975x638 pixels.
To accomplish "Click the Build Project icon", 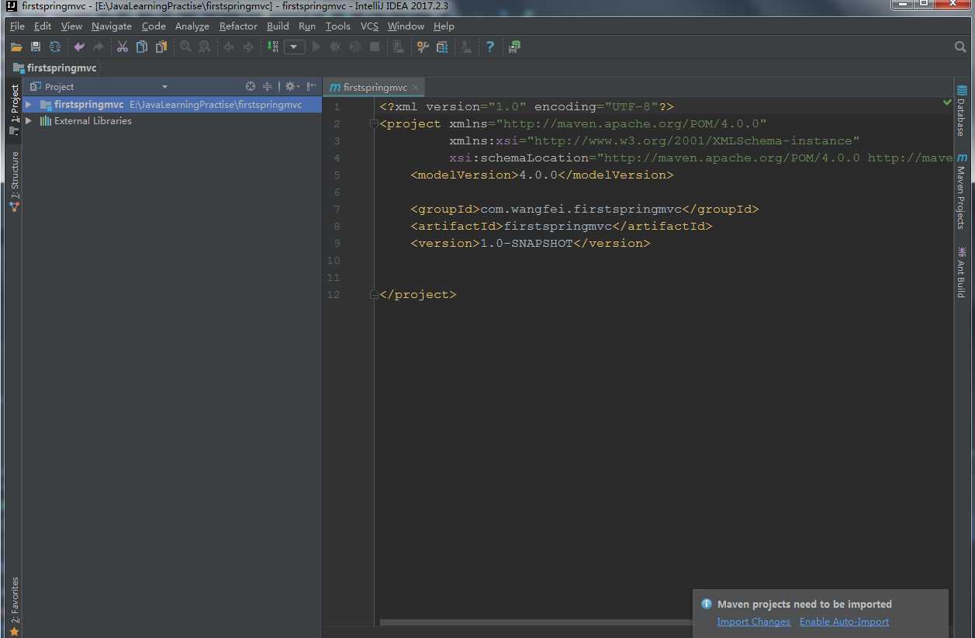I will [x=272, y=47].
